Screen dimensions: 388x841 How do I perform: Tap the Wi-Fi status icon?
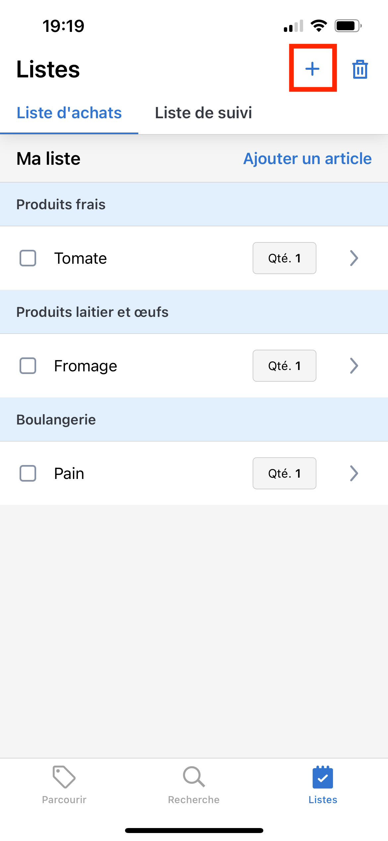point(319,26)
